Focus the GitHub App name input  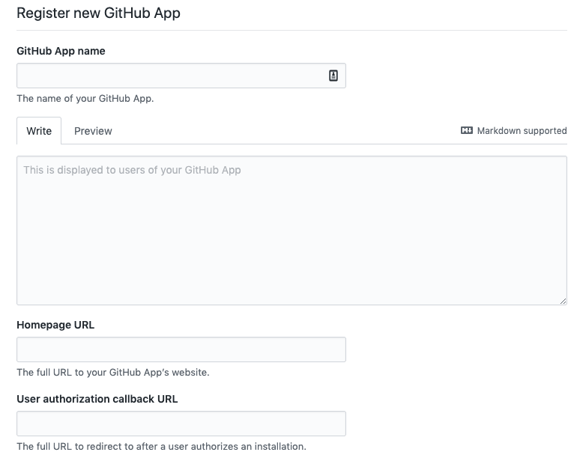[181, 76]
